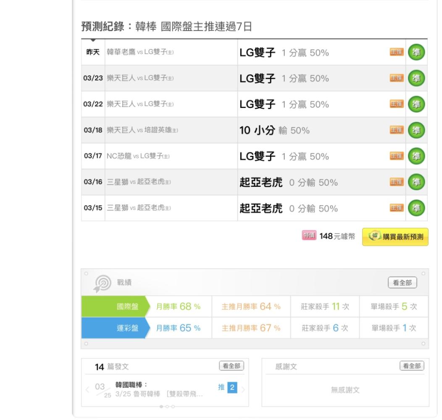Click the 03/16 match 三星獅 vs 起亞老虎
The width and height of the screenshot is (442, 420).
point(139,182)
